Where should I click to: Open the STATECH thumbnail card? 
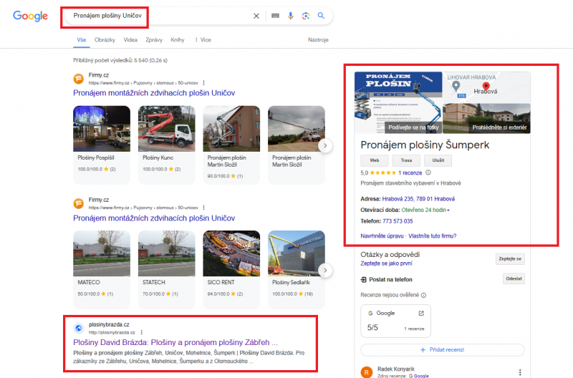pos(167,269)
